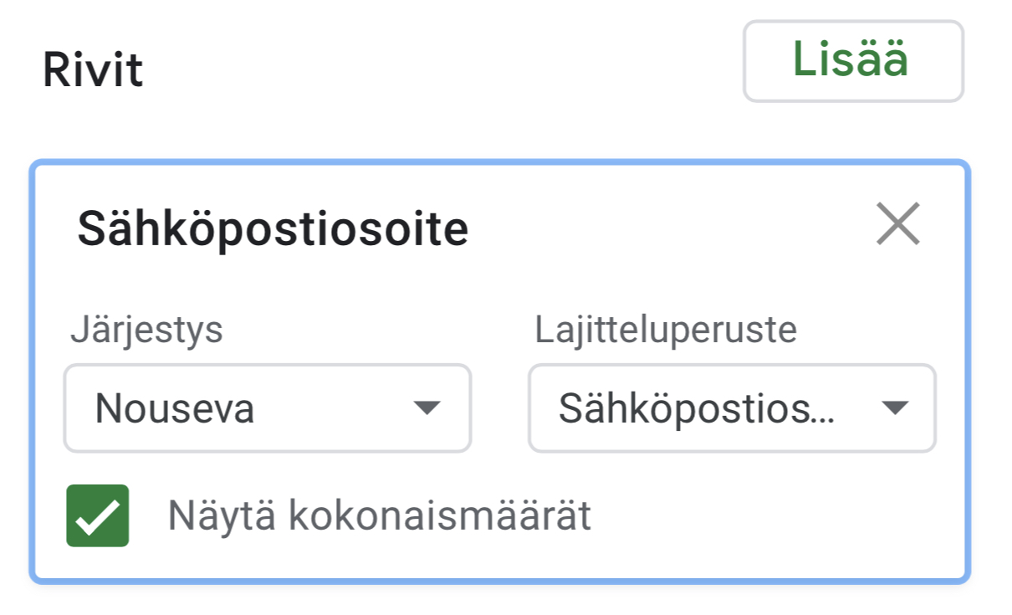Expand the sort order combo box
The height and width of the screenshot is (615, 1012).
click(x=267, y=408)
